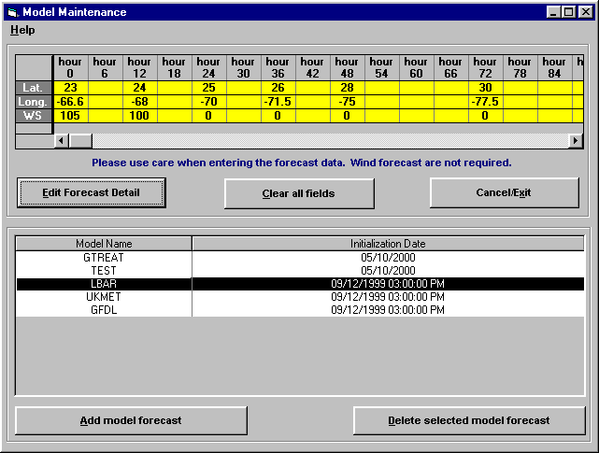This screenshot has height=453, width=599.
Task: Select the latitude cell under hour 0
Action: point(70,87)
